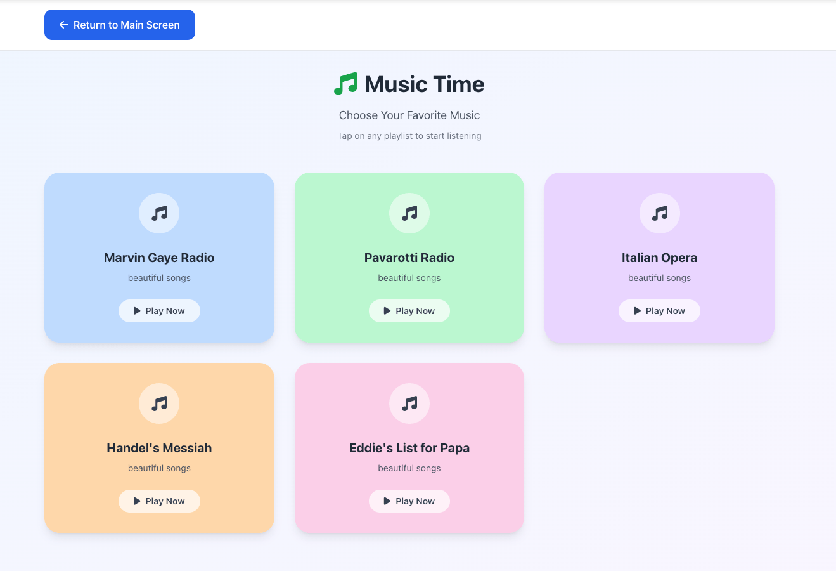Choose the Handel's Messiah title text
836x571 pixels.
[159, 448]
